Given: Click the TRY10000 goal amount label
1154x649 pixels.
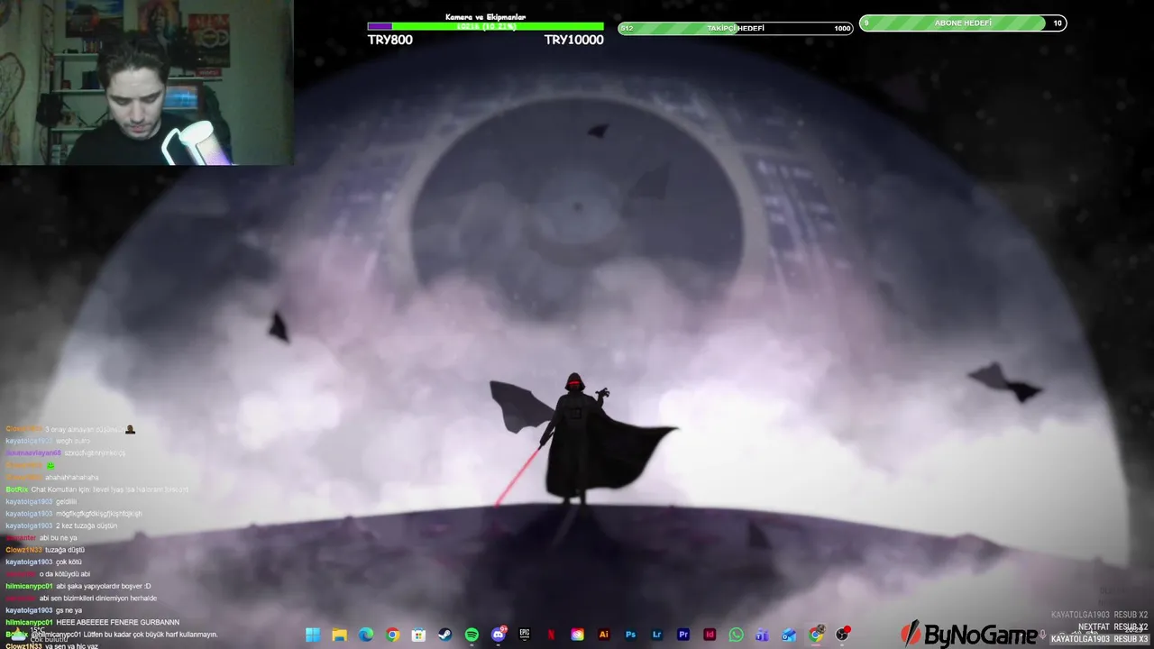Looking at the screenshot, I should [x=573, y=41].
